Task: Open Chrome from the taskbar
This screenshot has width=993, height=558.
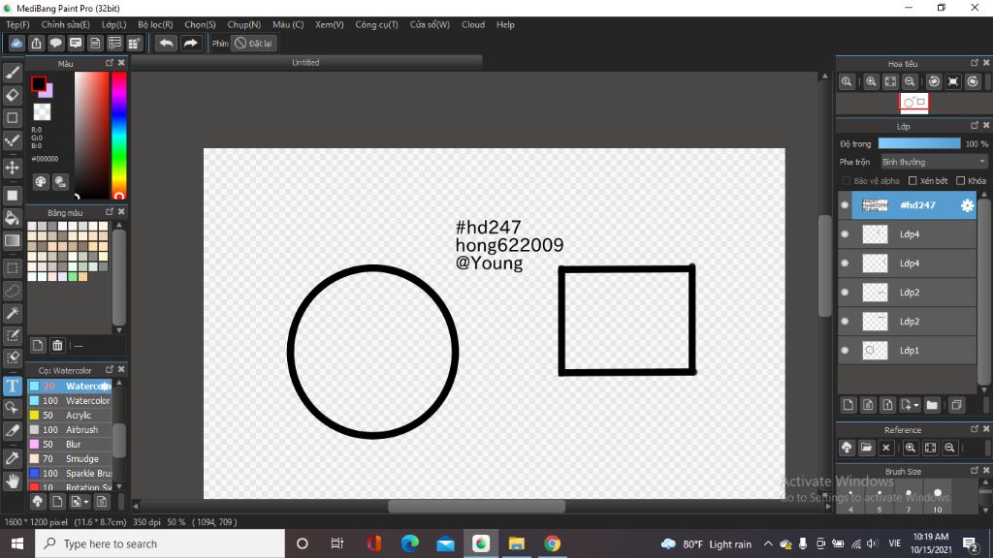Action: click(552, 543)
